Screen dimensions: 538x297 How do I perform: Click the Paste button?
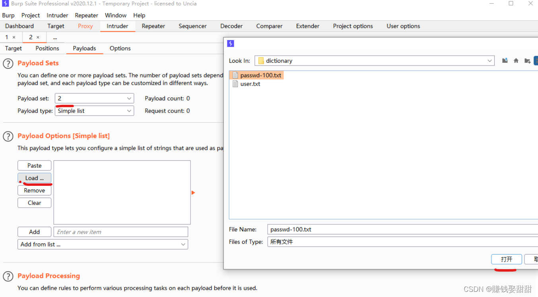pyautogui.click(x=35, y=166)
